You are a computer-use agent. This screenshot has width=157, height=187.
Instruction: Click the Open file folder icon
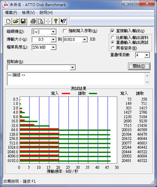pyautogui.click(x=16, y=21)
